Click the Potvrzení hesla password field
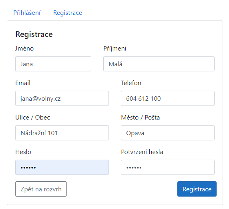Image resolution: width=229 pixels, height=209 pixels. [168, 167]
